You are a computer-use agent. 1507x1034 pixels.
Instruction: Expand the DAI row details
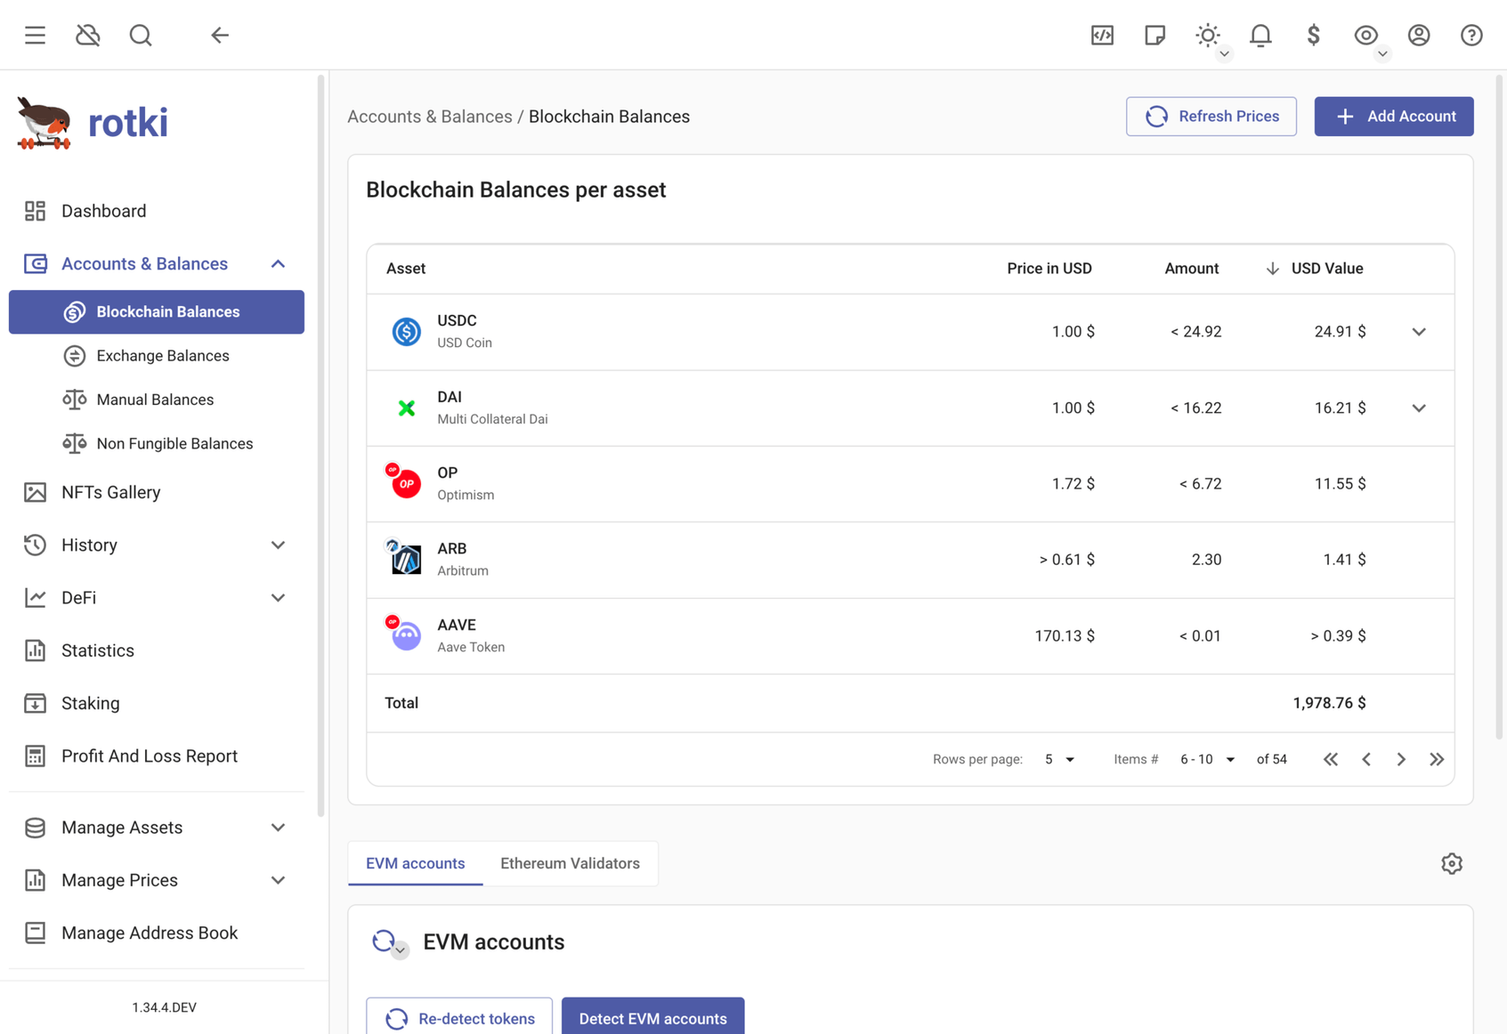click(1419, 408)
